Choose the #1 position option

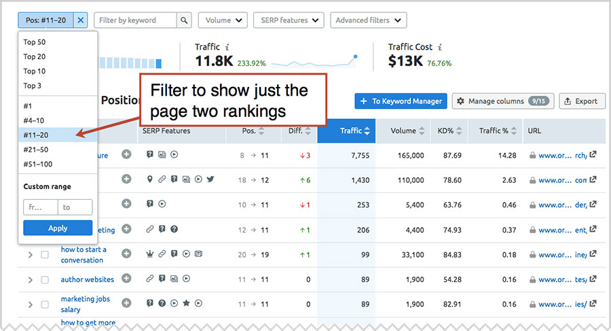coord(58,106)
